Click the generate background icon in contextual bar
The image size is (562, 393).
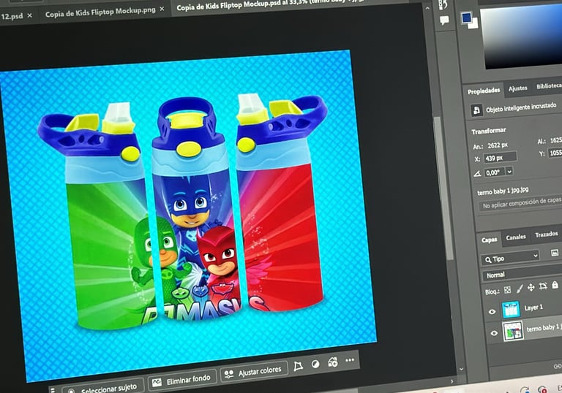333,362
